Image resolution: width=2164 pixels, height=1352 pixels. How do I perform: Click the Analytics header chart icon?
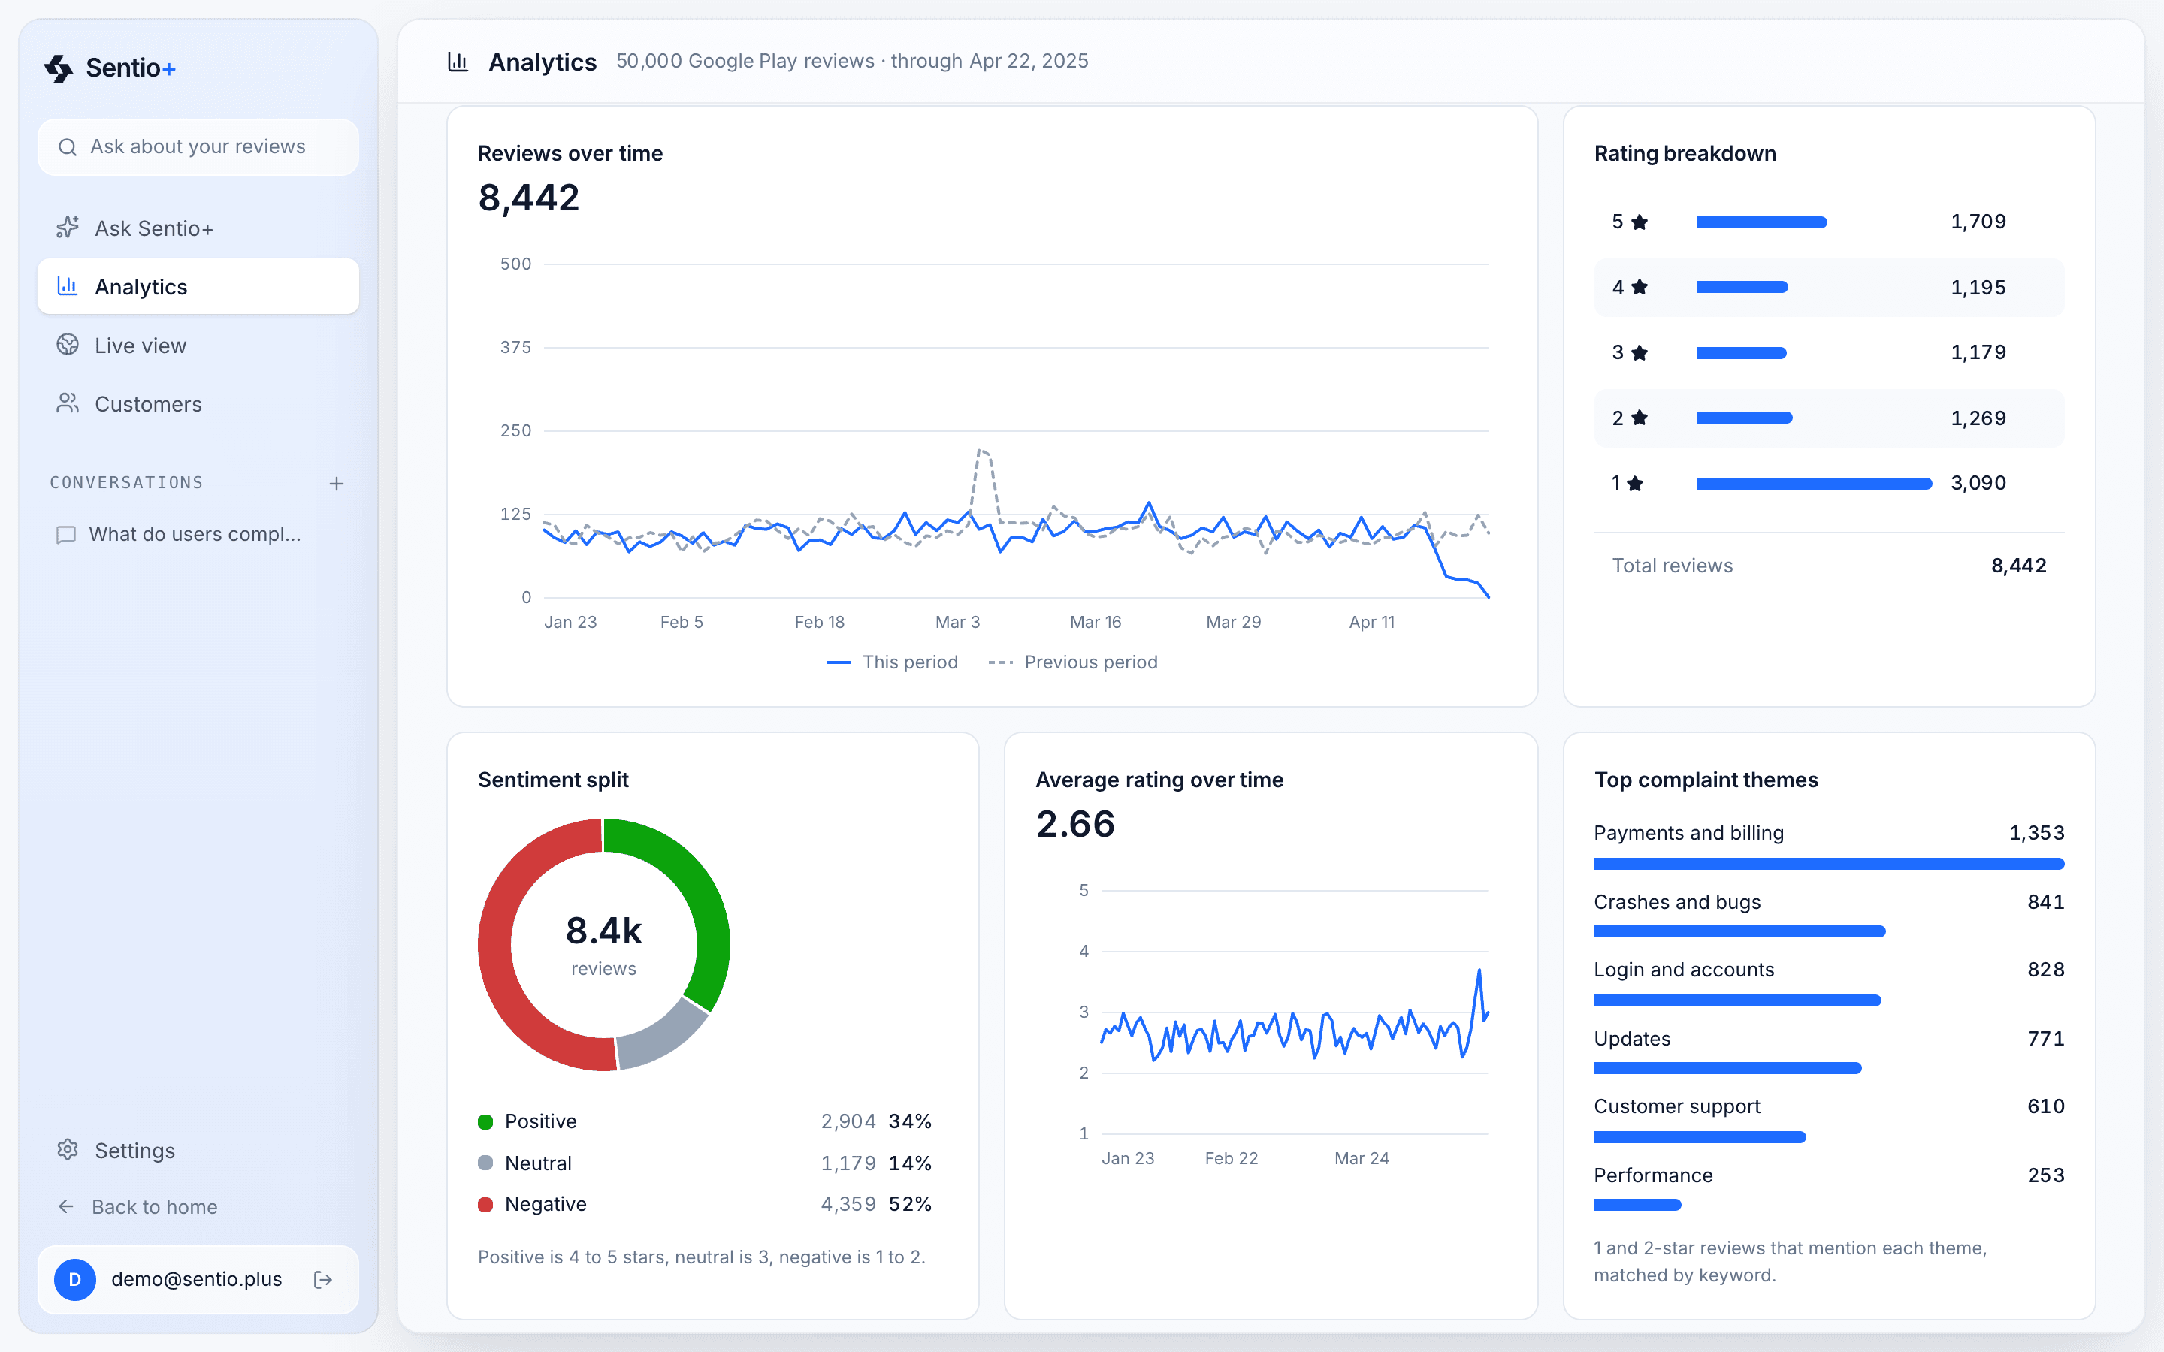click(x=458, y=62)
